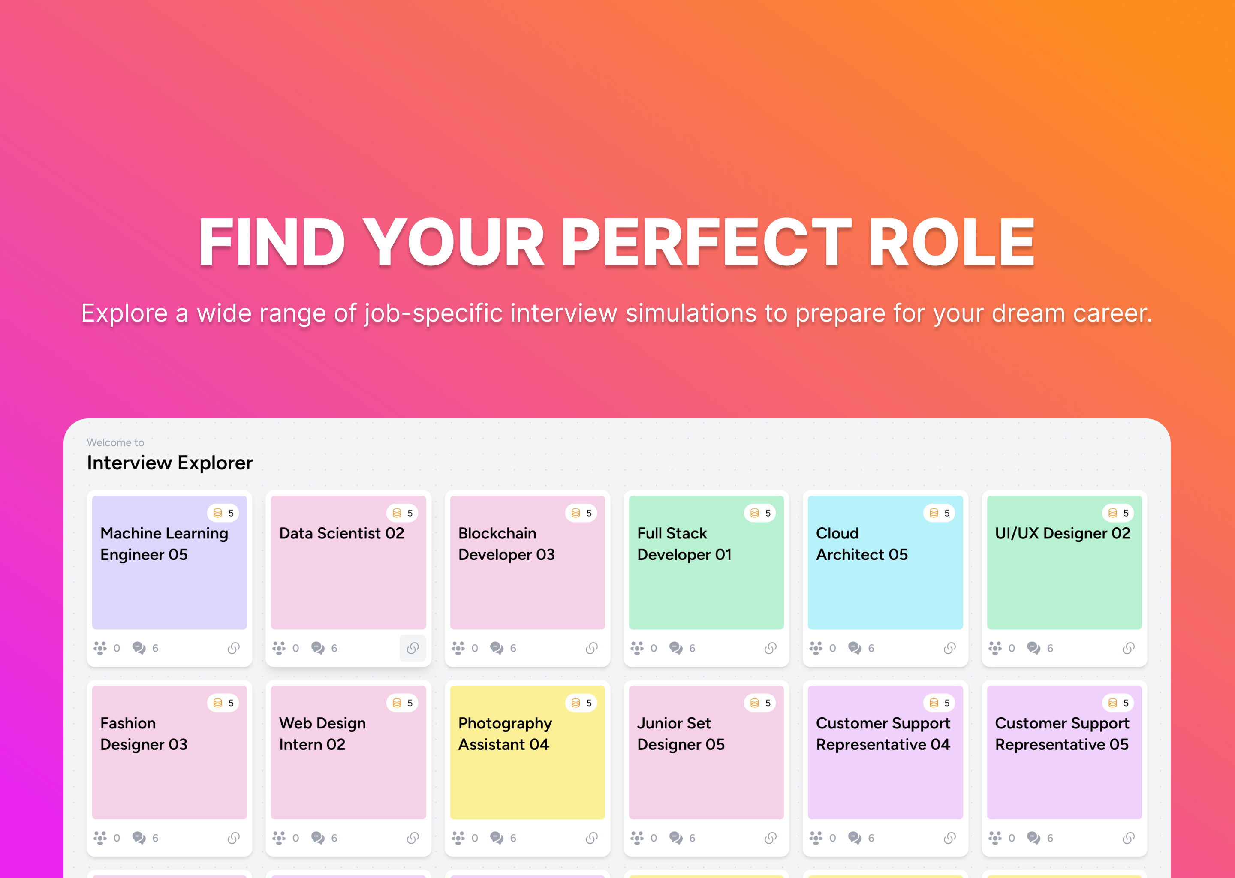Click the Blockchain Developer 03 title
The image size is (1235, 878).
(x=506, y=544)
